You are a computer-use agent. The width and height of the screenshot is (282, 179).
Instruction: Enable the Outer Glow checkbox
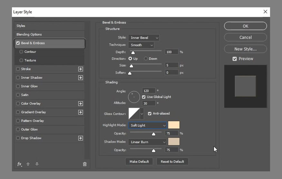pyautogui.click(x=18, y=129)
